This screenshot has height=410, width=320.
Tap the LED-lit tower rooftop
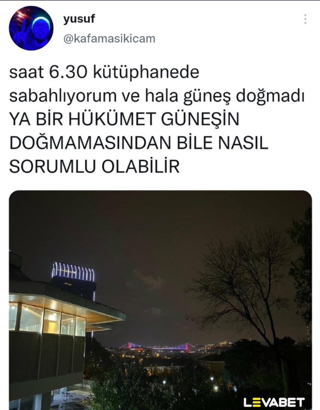(73, 272)
